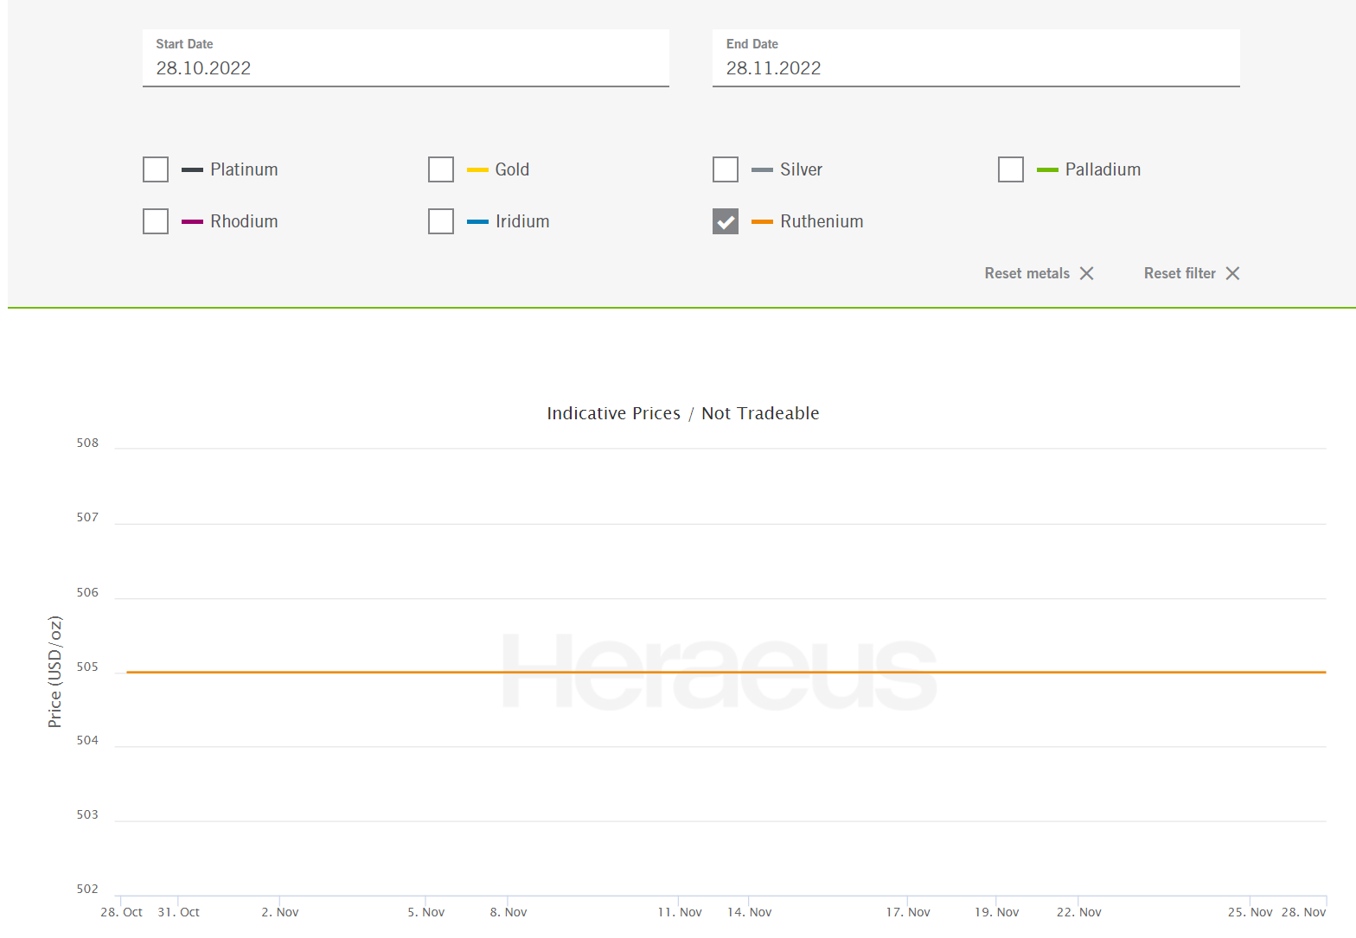Click the Platinum label text

click(x=244, y=169)
